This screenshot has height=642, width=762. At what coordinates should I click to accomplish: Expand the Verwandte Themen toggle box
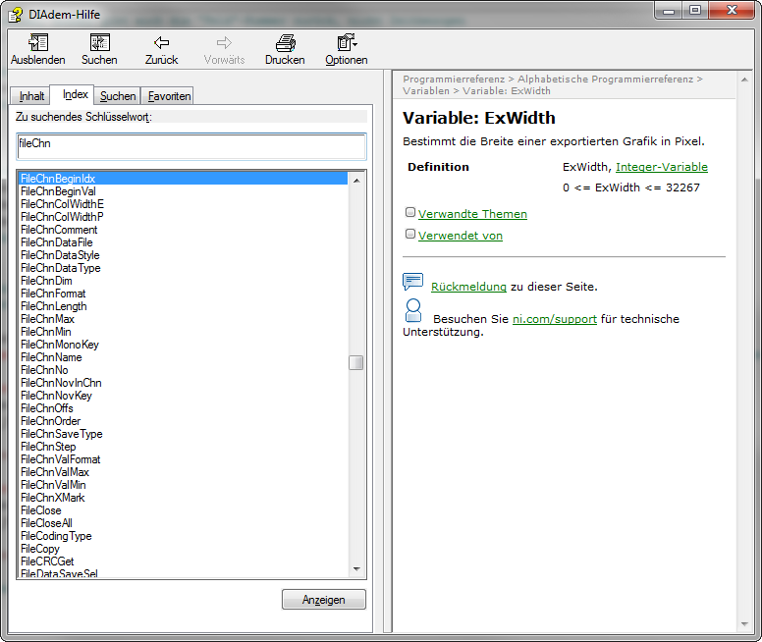coord(410,212)
